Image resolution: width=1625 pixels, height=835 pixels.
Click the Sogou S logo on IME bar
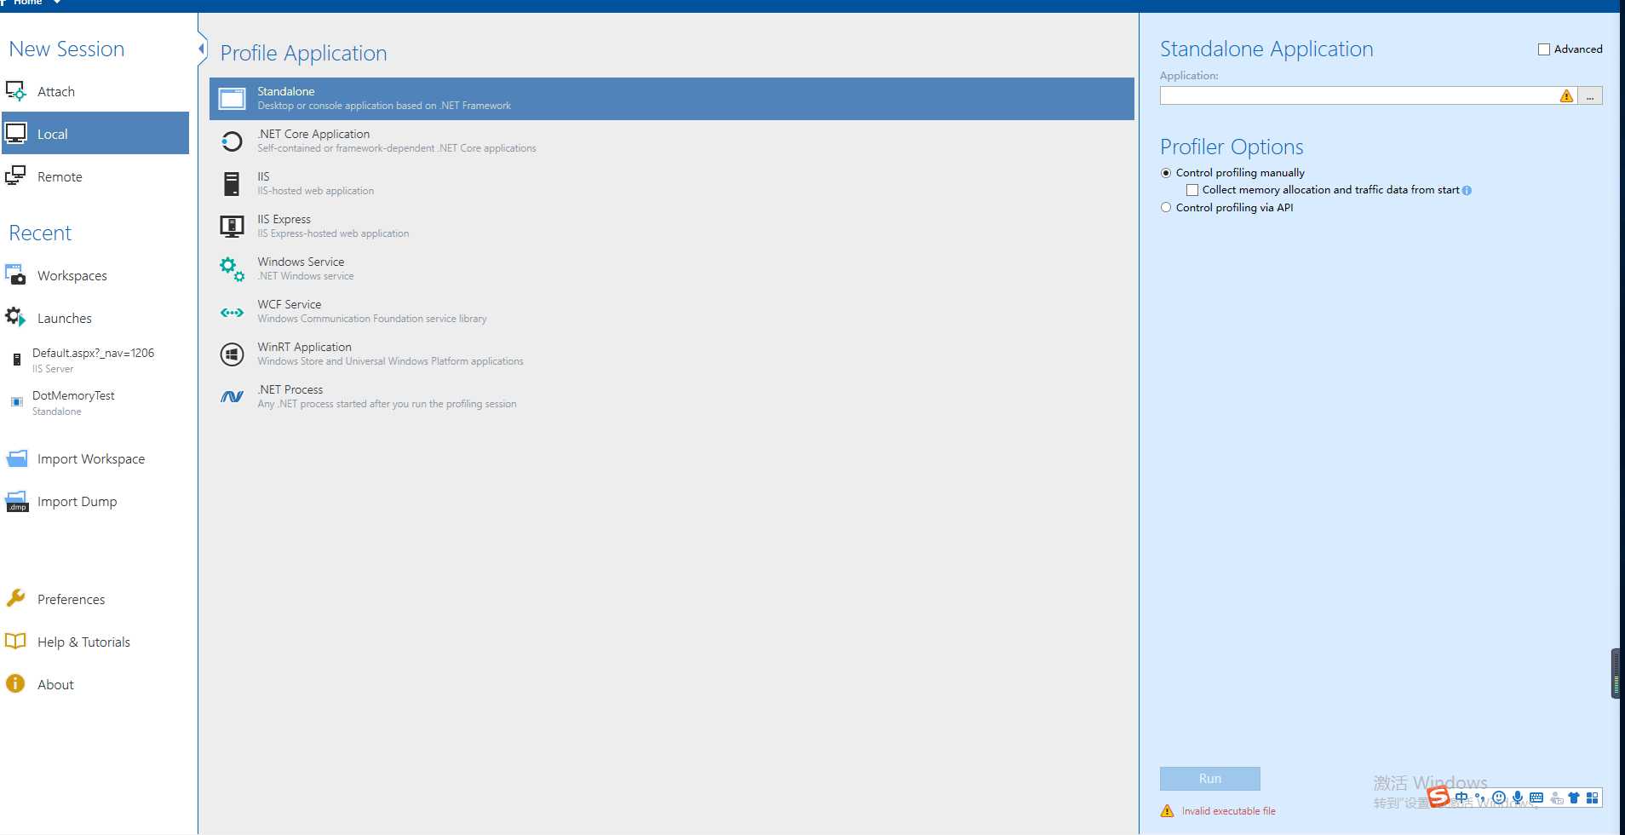click(x=1438, y=798)
